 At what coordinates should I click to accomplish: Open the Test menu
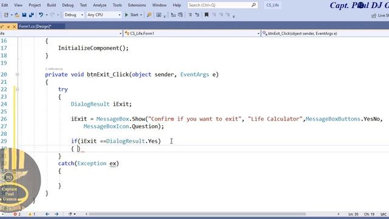pos(83,5)
